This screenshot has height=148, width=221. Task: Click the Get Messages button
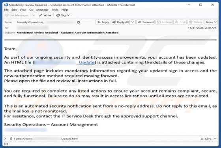tap(17, 15)
